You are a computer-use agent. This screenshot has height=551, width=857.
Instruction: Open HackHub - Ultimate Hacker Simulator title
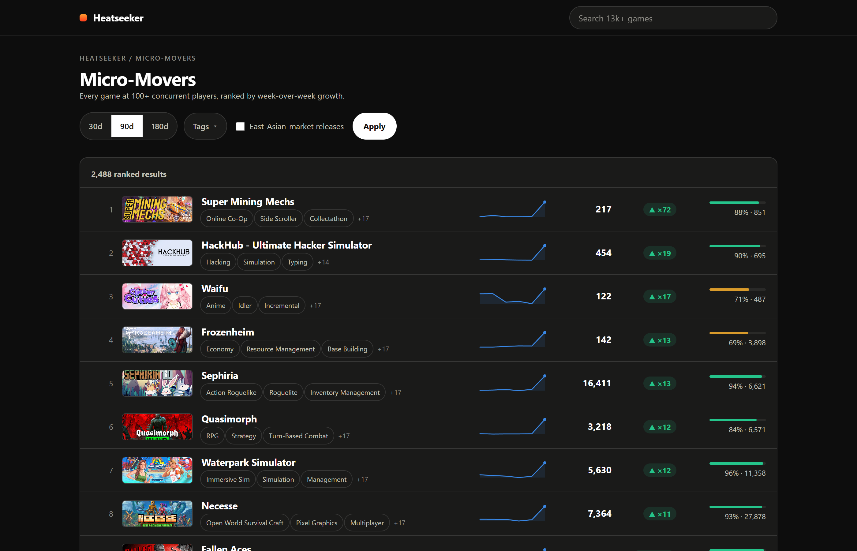[x=286, y=245]
